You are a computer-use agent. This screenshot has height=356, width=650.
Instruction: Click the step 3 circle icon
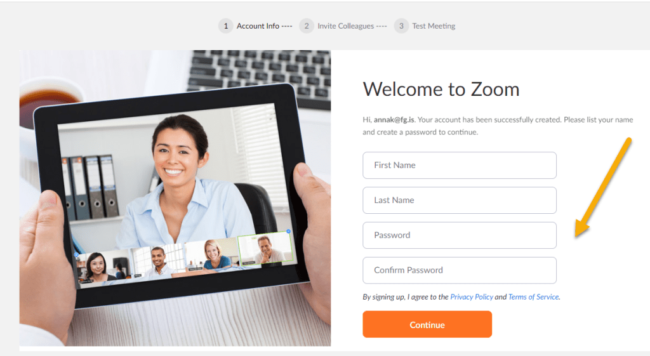[x=401, y=26]
